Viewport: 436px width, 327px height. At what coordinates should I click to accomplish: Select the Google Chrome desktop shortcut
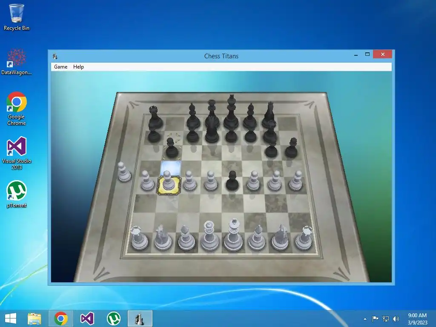tap(17, 109)
